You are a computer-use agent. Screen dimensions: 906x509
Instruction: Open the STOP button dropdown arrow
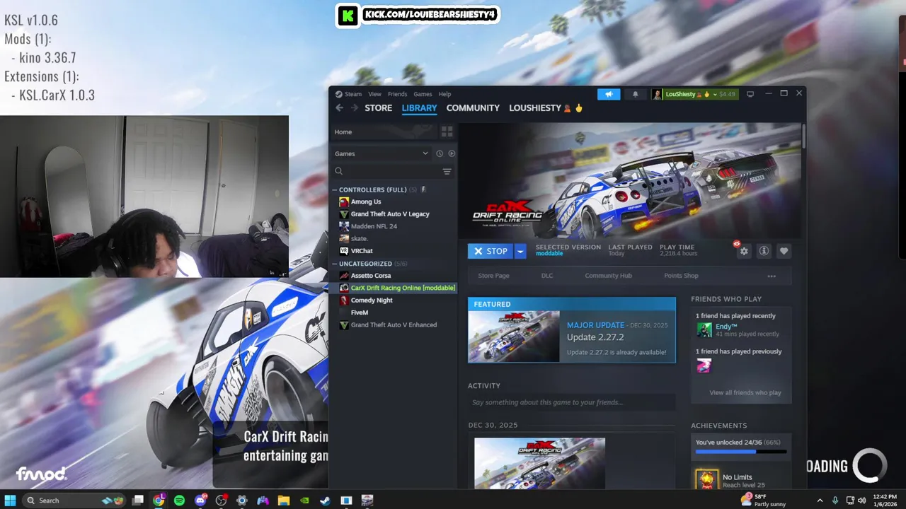pos(520,251)
